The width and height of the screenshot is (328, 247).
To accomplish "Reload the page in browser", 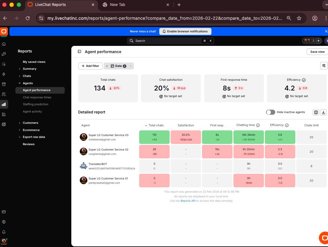I will 28,18.
